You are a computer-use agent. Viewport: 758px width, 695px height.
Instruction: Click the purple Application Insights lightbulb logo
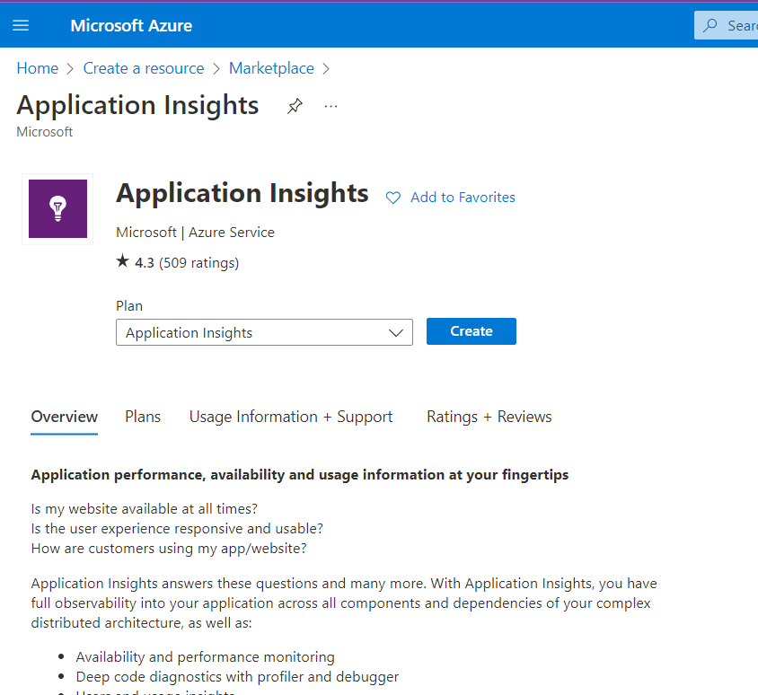(x=57, y=208)
